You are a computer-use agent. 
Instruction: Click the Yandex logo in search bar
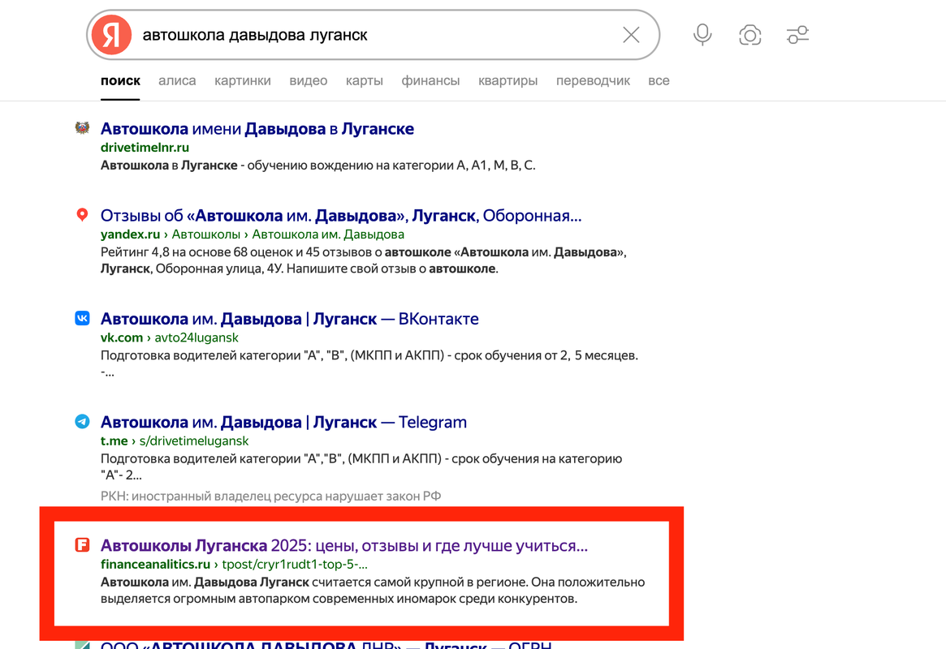(111, 35)
